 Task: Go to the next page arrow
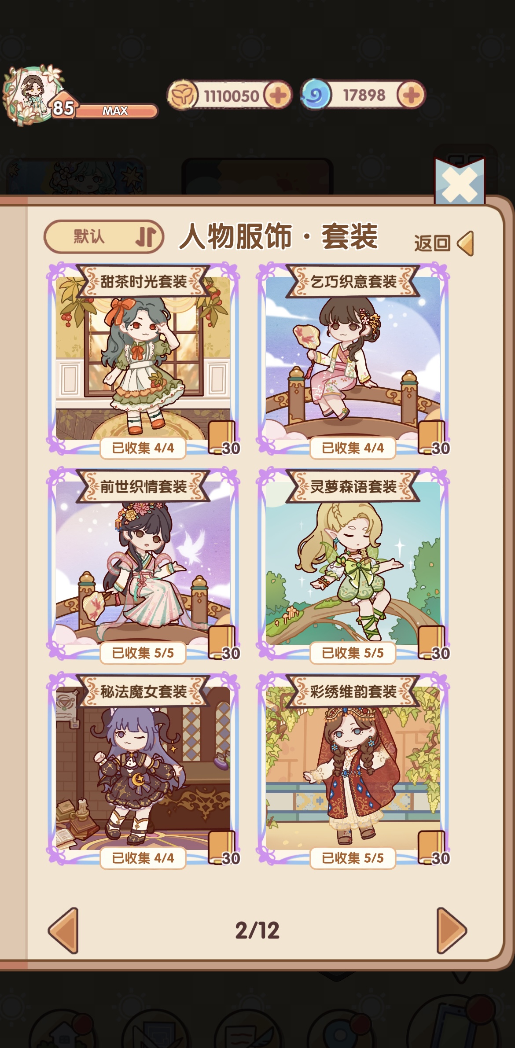452,930
